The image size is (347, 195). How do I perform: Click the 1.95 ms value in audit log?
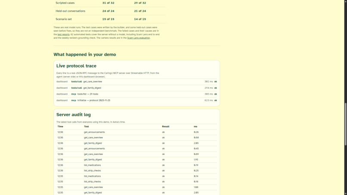(x=196, y=160)
